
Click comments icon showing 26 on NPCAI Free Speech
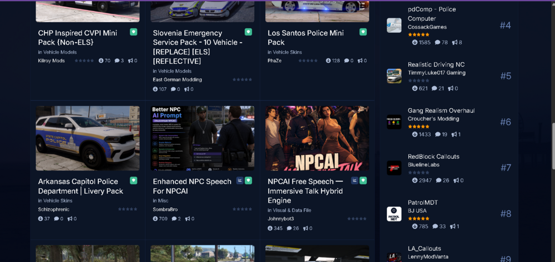pyautogui.click(x=289, y=228)
